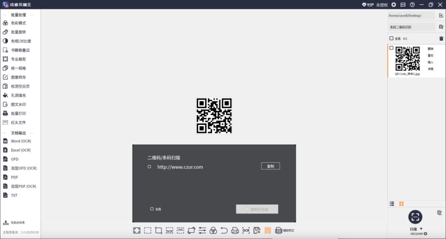Click the rotate image icon
This screenshot has width=446, height=239.
point(192,230)
